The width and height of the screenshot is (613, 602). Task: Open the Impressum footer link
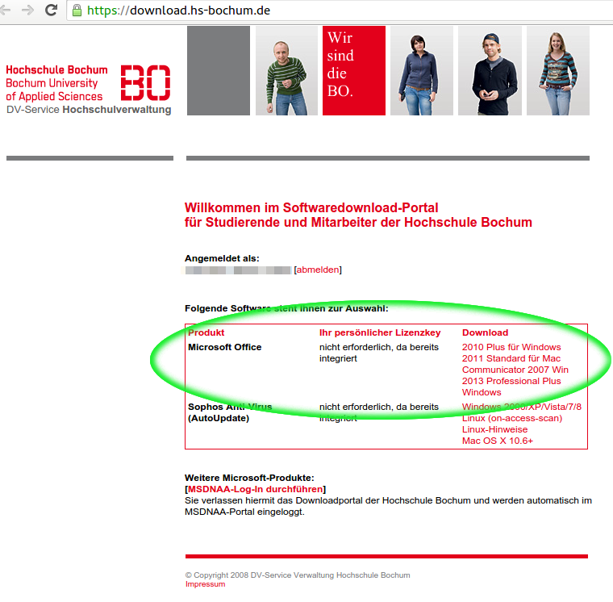(x=205, y=584)
